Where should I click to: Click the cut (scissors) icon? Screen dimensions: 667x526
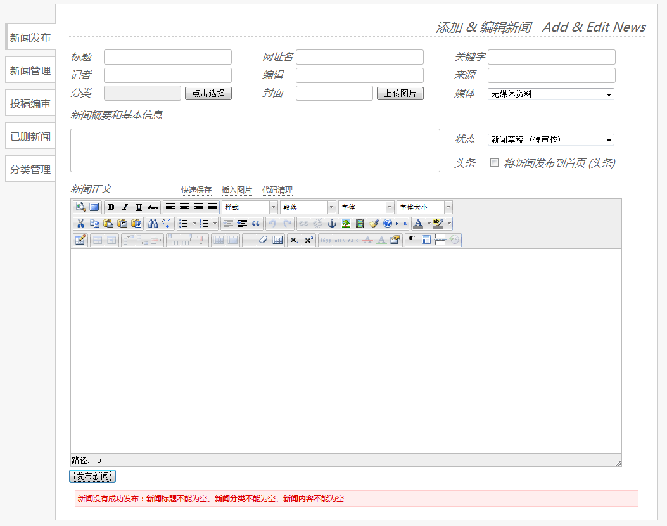click(x=80, y=223)
